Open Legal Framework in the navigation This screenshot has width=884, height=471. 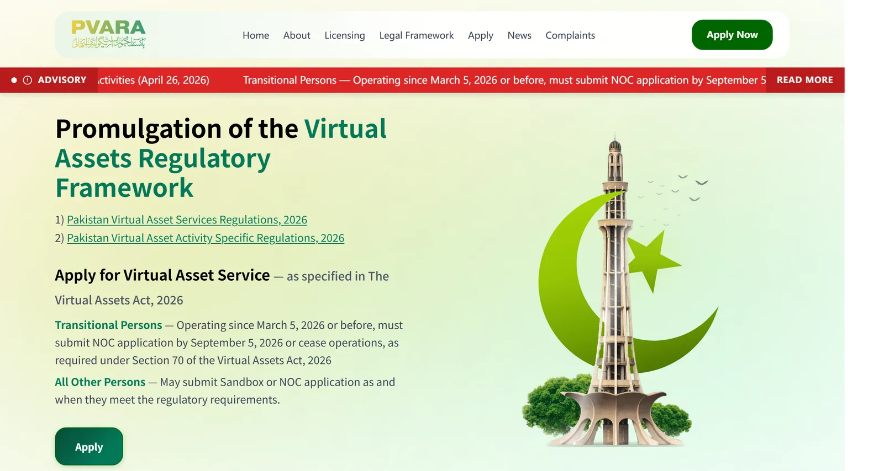click(417, 35)
